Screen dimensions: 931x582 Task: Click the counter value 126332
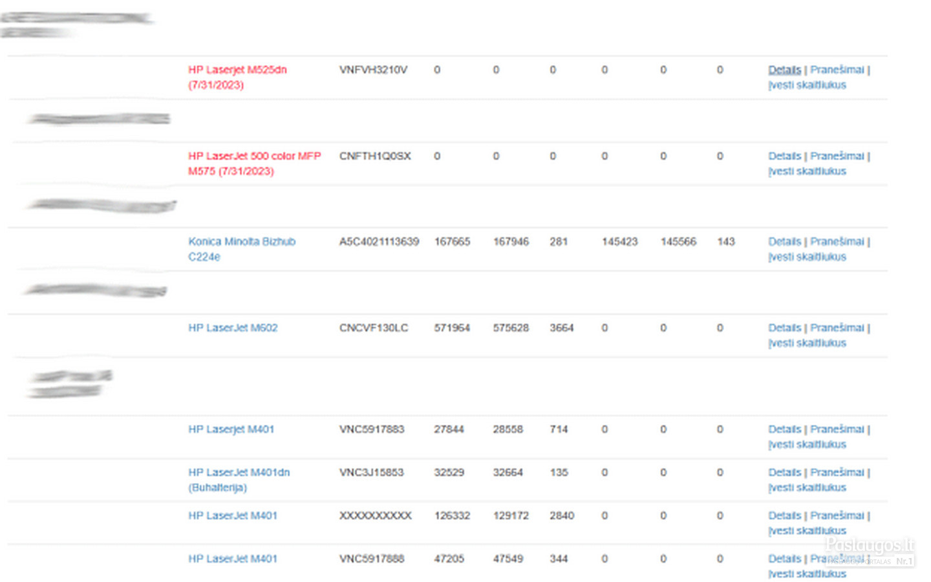point(452,515)
